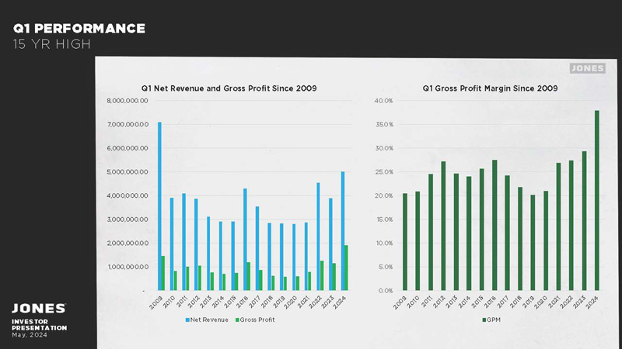Click the 2009 year label in revenue chart
622x349 pixels.
coord(156,302)
